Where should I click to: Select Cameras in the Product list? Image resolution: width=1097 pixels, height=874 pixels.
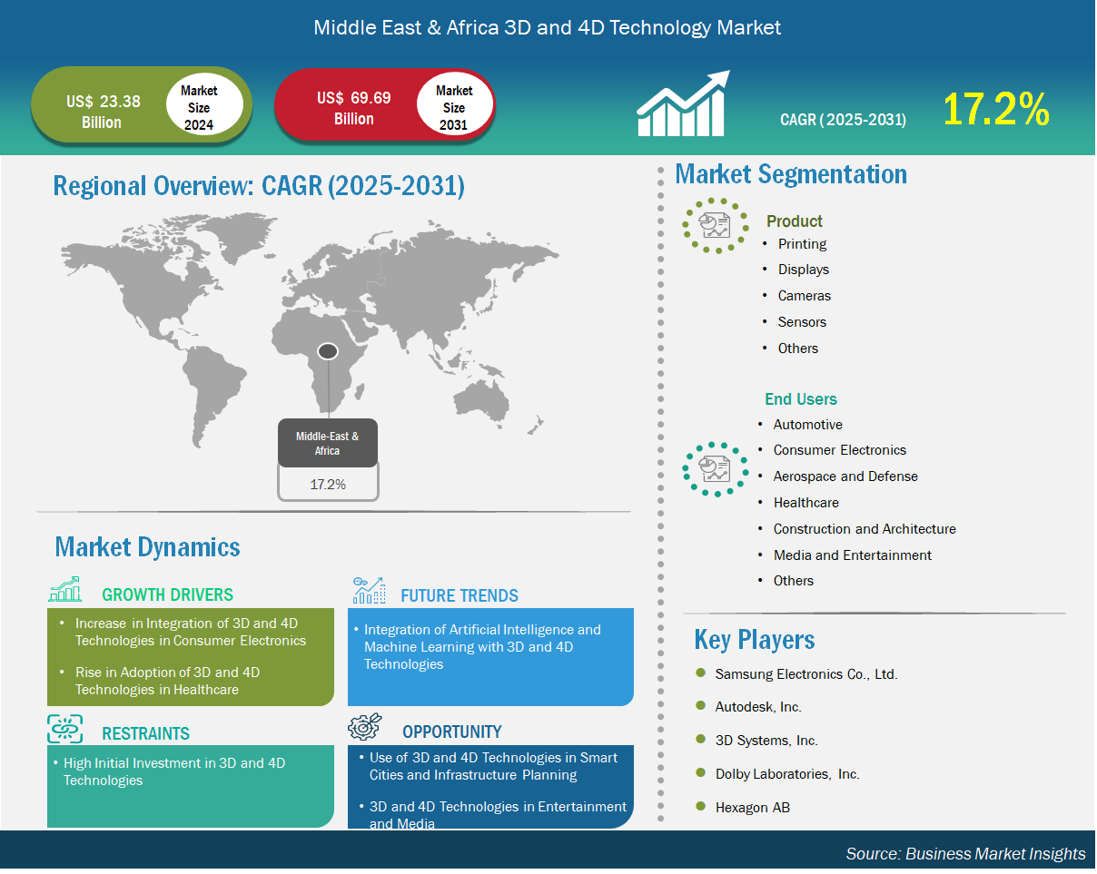(805, 296)
